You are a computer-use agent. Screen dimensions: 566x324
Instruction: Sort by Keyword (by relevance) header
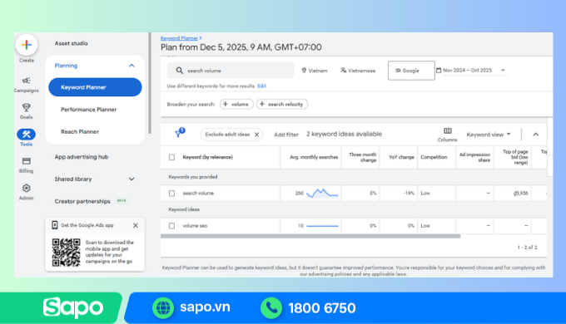207,157
